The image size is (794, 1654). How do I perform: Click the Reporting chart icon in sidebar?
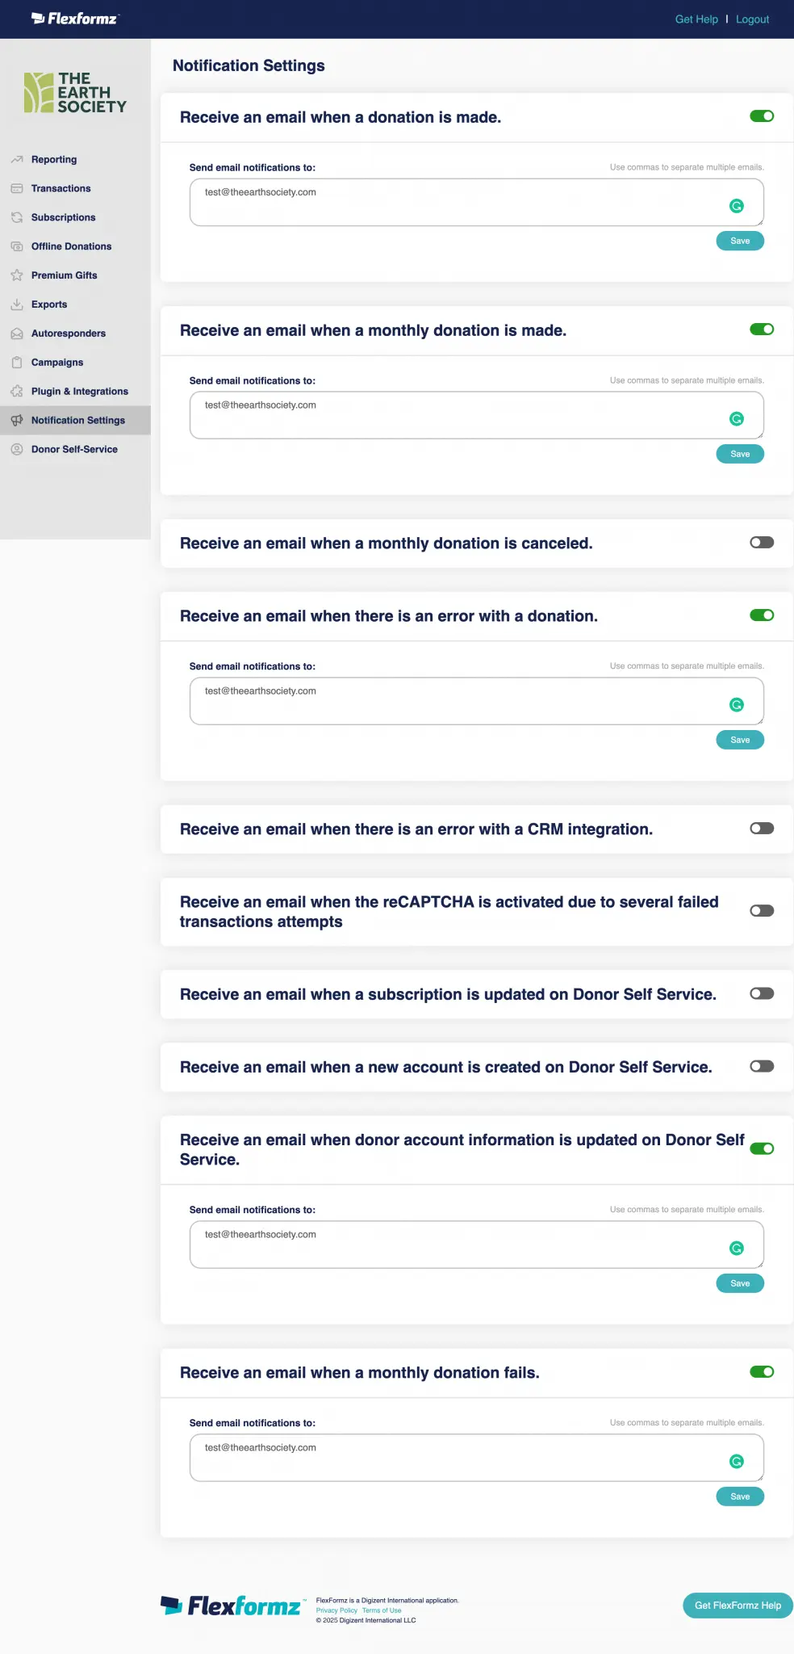tap(16, 160)
